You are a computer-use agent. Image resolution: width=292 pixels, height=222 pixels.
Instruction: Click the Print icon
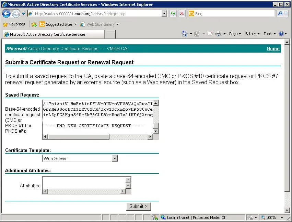coord(218,34)
